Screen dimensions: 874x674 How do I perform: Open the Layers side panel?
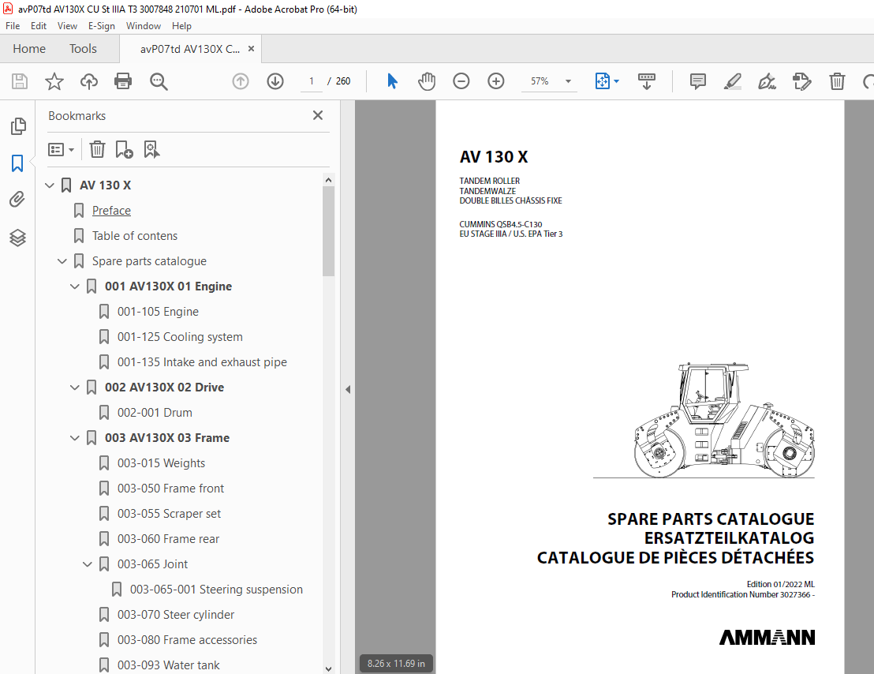[x=17, y=238]
